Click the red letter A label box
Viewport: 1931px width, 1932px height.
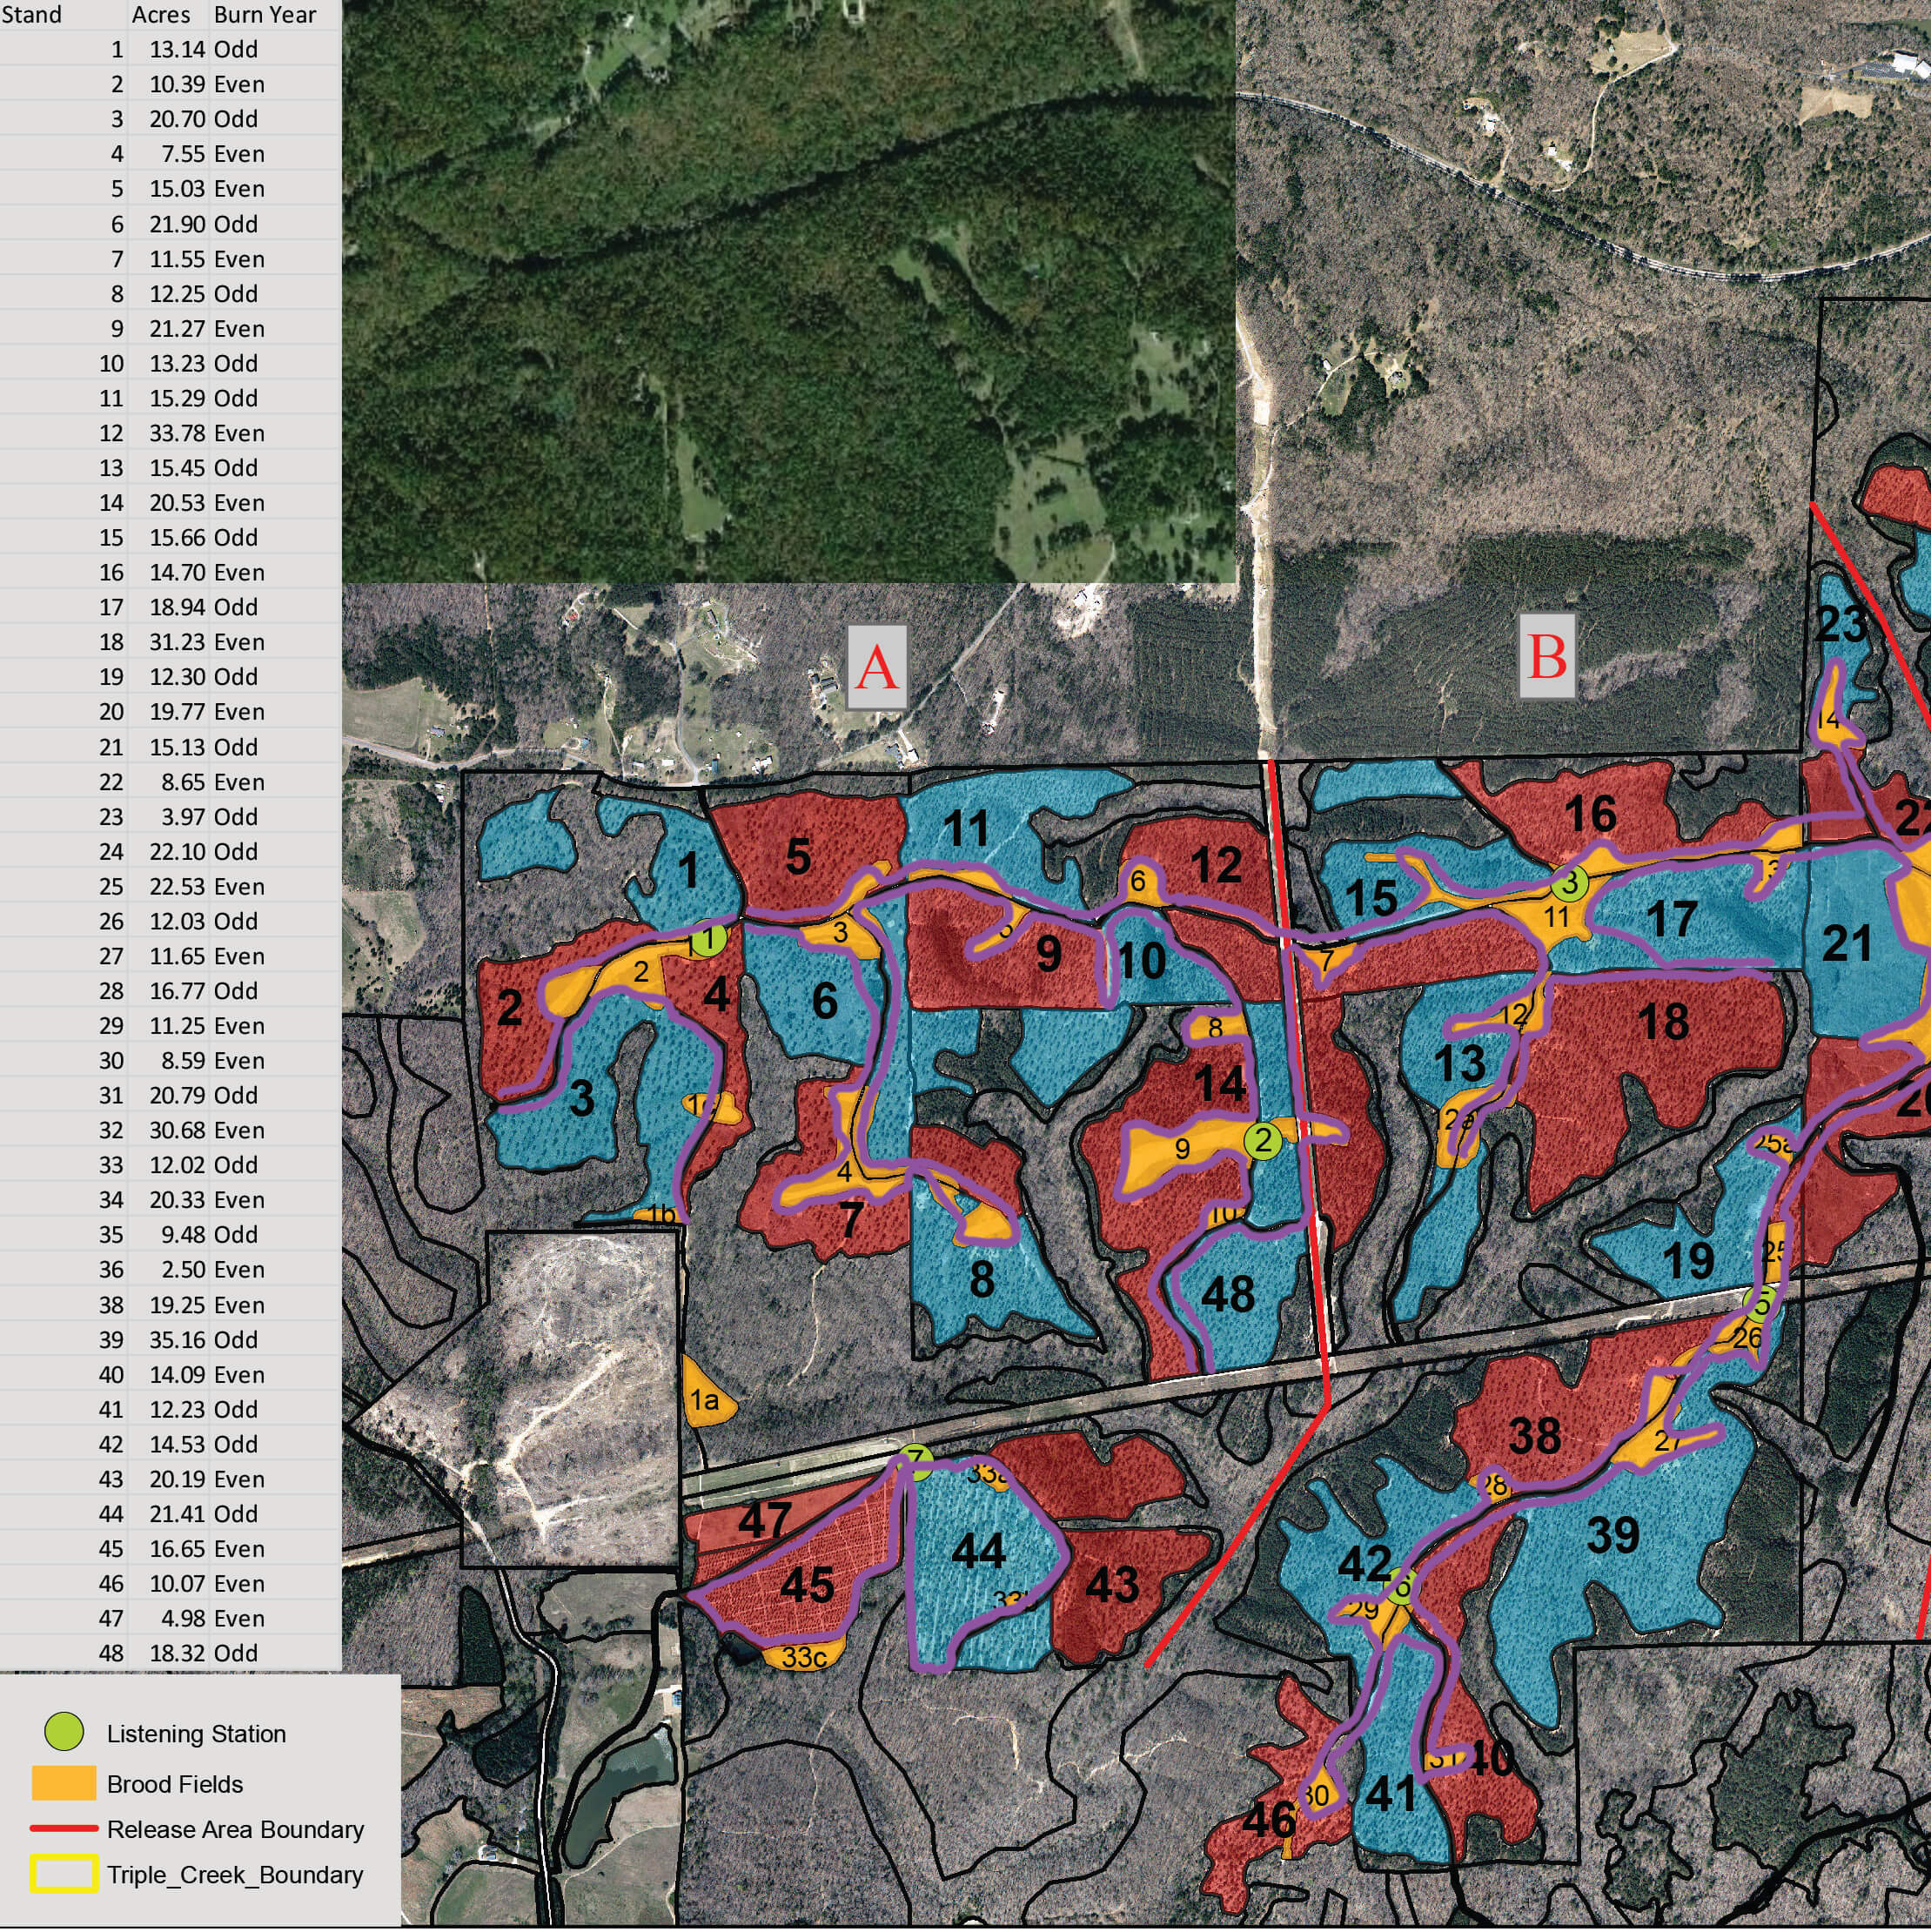pyautogui.click(x=877, y=667)
